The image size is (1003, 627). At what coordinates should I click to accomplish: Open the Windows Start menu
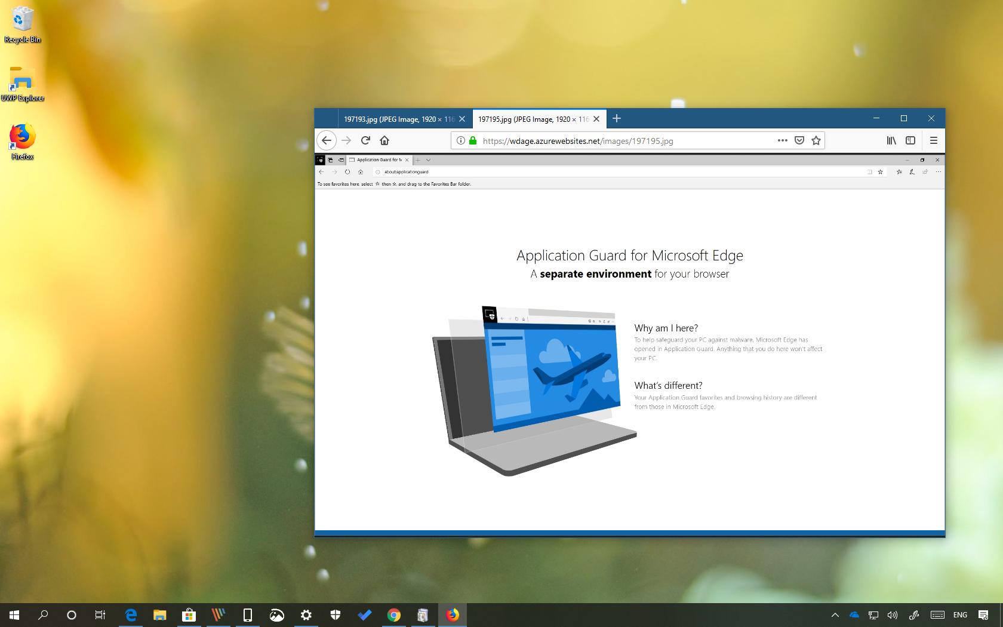pyautogui.click(x=14, y=614)
